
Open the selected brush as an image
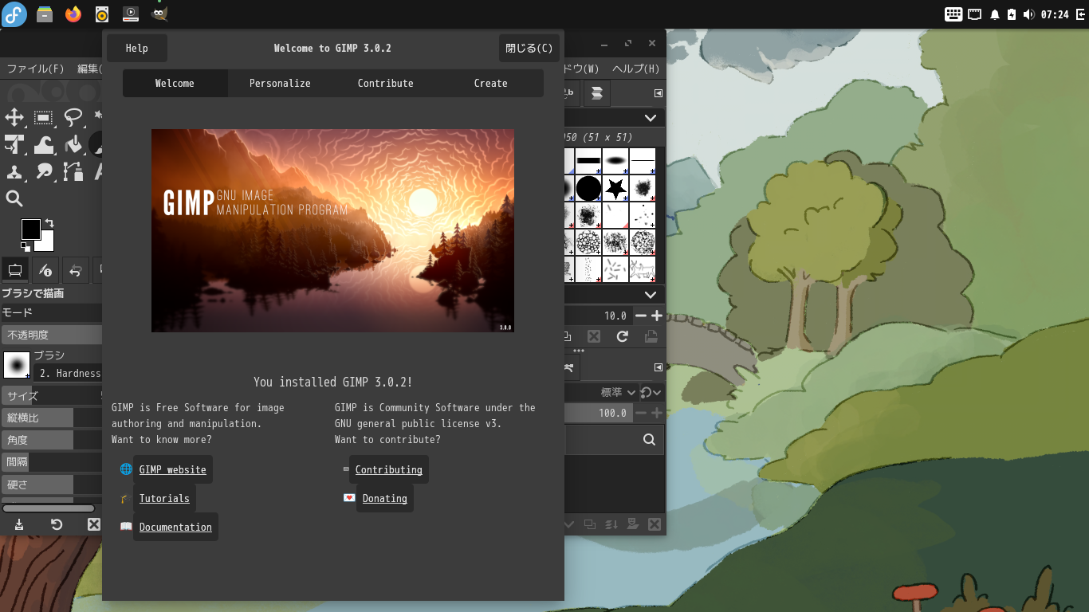(651, 337)
